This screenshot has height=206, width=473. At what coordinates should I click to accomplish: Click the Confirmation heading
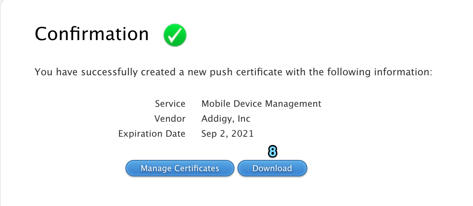(x=92, y=34)
